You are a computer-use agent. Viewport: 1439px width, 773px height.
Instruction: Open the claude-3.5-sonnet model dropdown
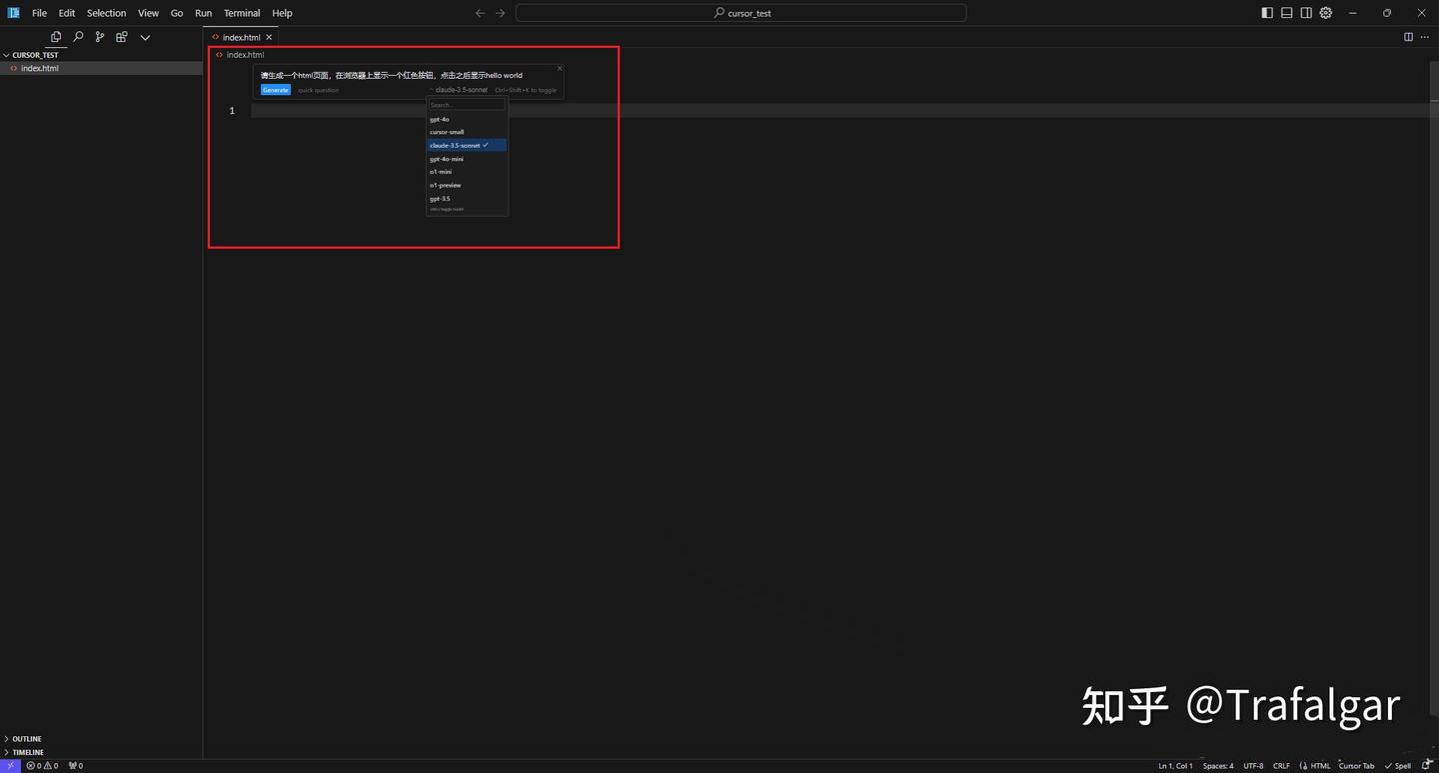point(459,90)
